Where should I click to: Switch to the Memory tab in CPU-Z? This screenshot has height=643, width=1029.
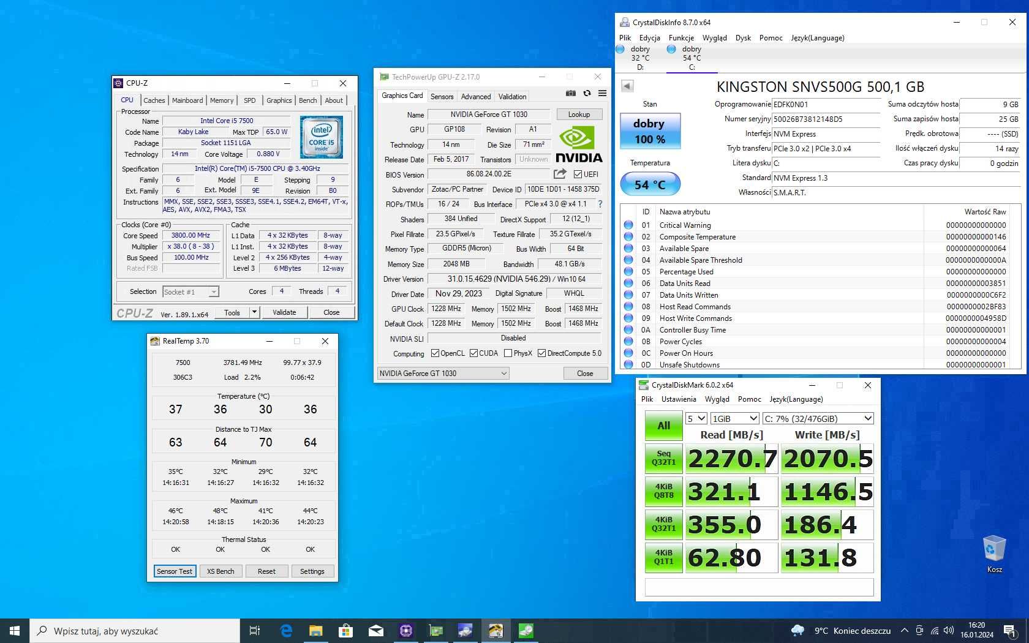click(x=222, y=100)
